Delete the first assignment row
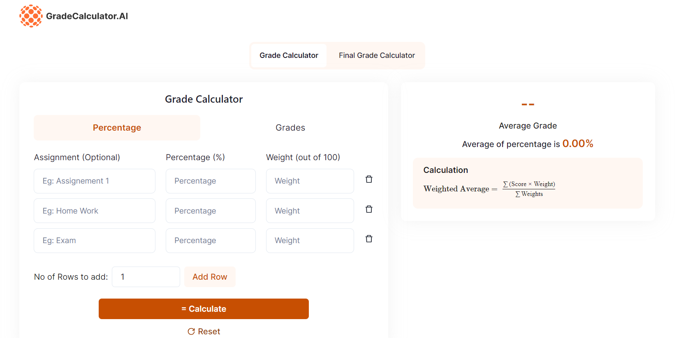688x338 pixels. (369, 179)
